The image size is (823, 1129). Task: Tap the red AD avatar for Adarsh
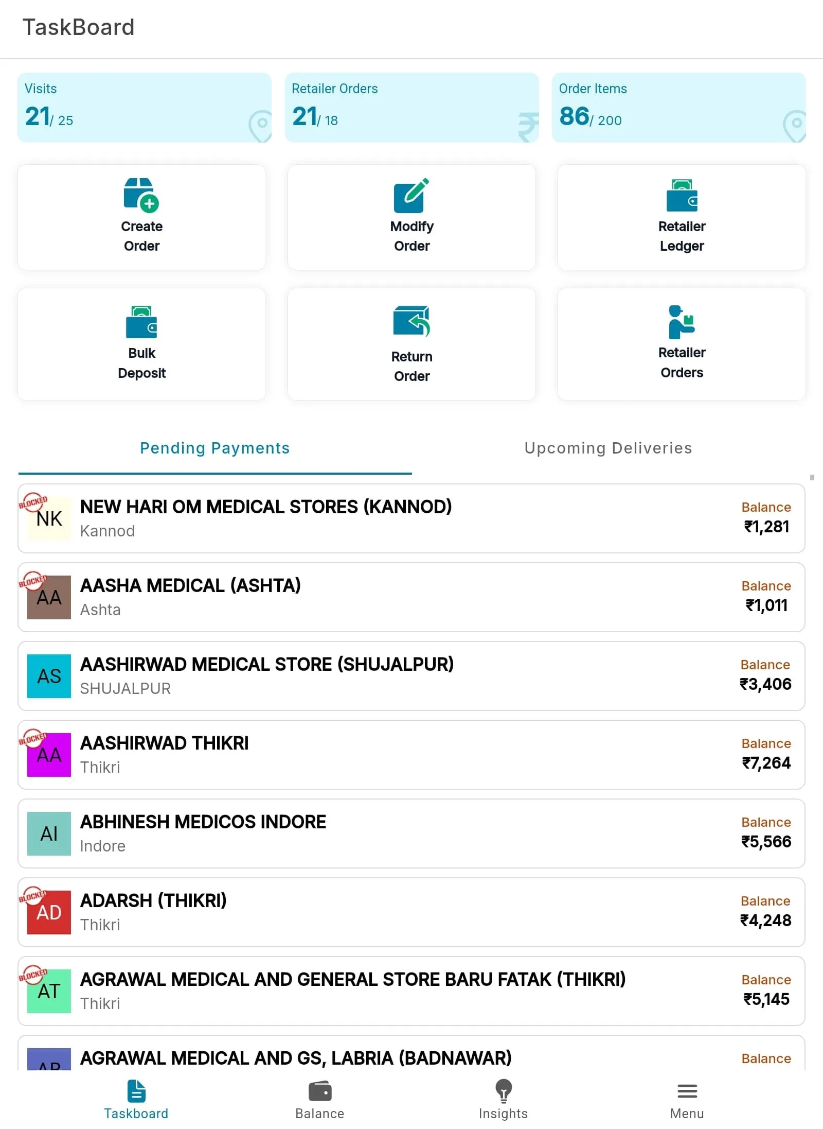pyautogui.click(x=49, y=912)
